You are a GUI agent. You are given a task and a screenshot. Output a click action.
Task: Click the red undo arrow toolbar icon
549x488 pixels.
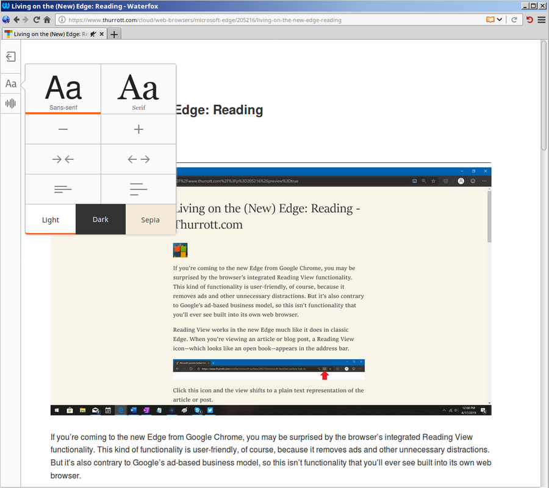[529, 20]
